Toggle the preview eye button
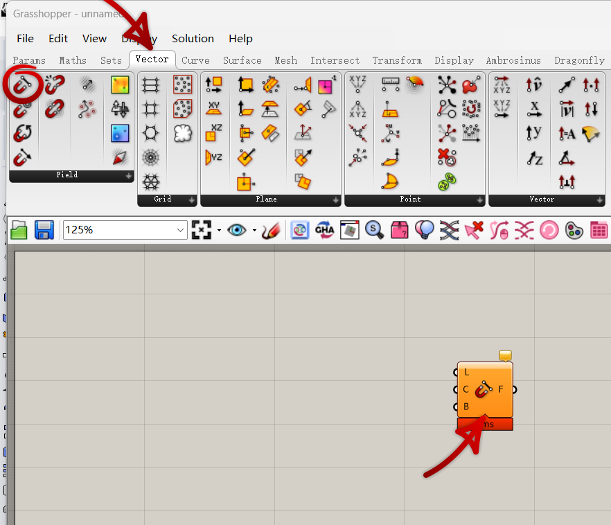Screen dimensions: 611x525 236,230
